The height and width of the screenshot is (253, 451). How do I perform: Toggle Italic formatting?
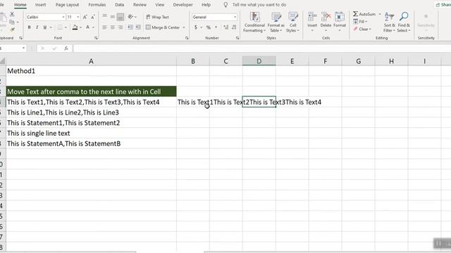click(x=37, y=27)
